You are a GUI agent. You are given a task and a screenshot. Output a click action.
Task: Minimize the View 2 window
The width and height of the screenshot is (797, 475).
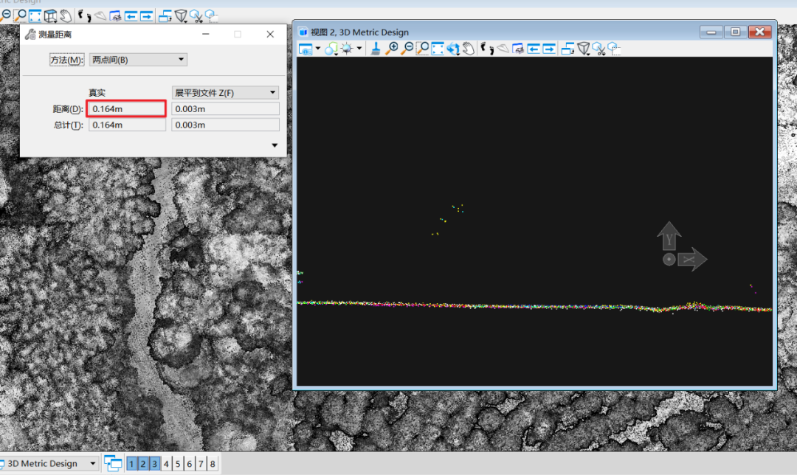coord(711,32)
